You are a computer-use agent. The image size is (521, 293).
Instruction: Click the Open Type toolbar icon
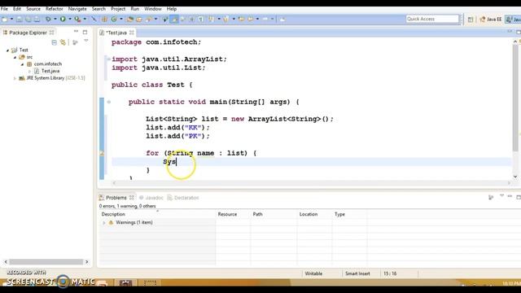coord(130,20)
